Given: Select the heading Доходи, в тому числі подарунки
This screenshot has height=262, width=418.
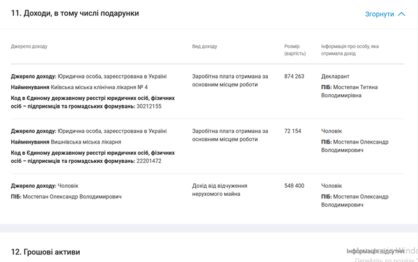Looking at the screenshot, I should (x=75, y=13).
